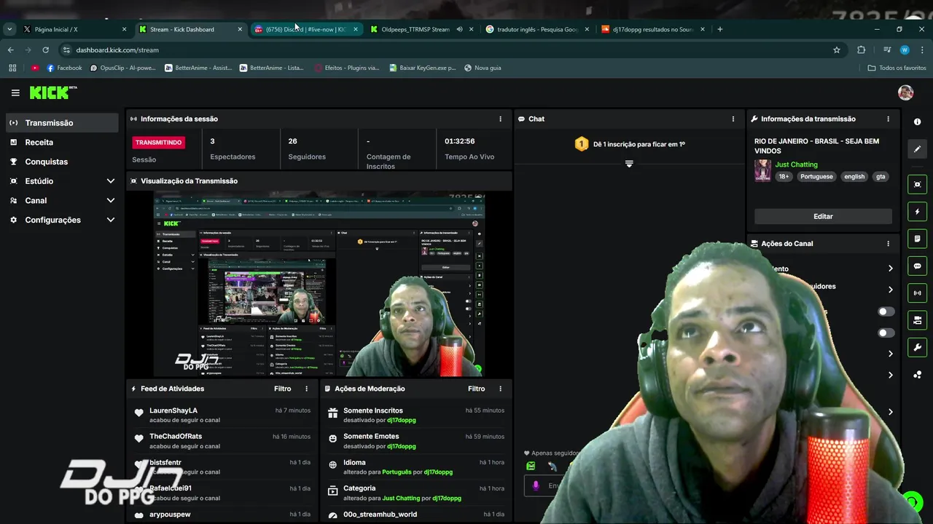The width and height of the screenshot is (933, 524).
Task: Mute audio on the Oldpeeps_TTRMSP tab
Action: (x=459, y=29)
